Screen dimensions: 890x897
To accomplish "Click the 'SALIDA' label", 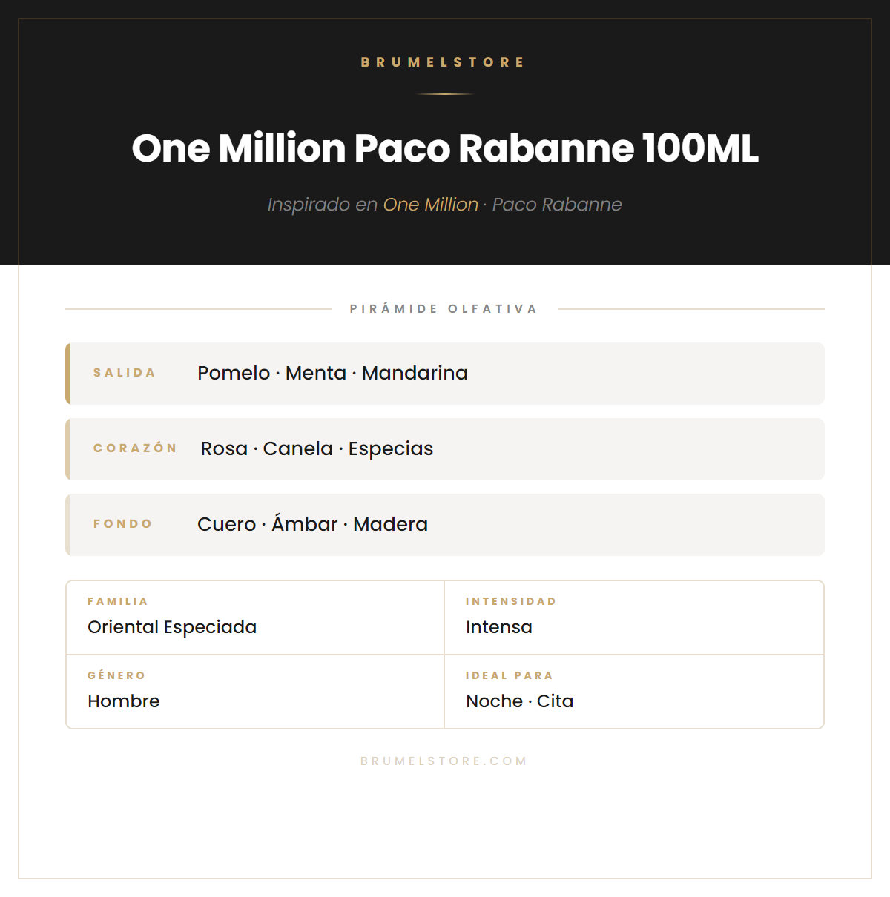I will click(x=125, y=373).
